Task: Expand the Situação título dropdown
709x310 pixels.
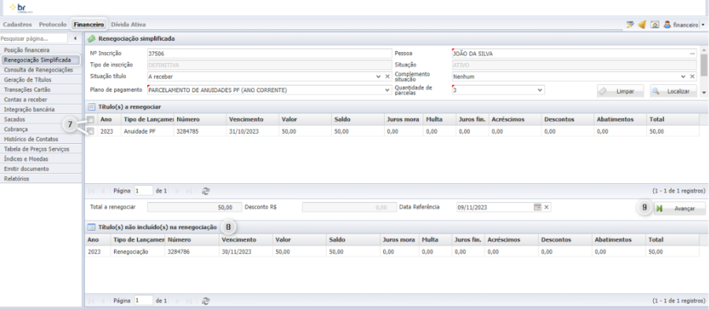Action: click(379, 77)
